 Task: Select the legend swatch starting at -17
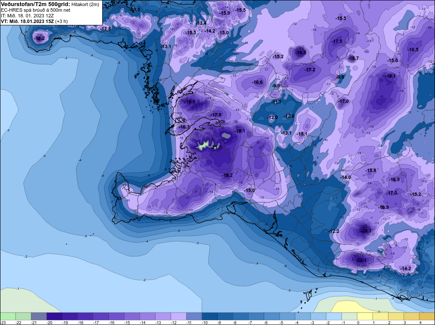(101, 316)
